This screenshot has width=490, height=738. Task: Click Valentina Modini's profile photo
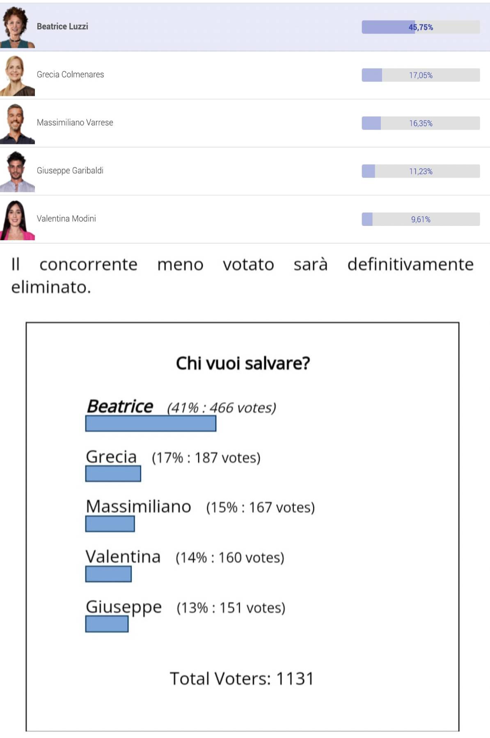(x=17, y=220)
